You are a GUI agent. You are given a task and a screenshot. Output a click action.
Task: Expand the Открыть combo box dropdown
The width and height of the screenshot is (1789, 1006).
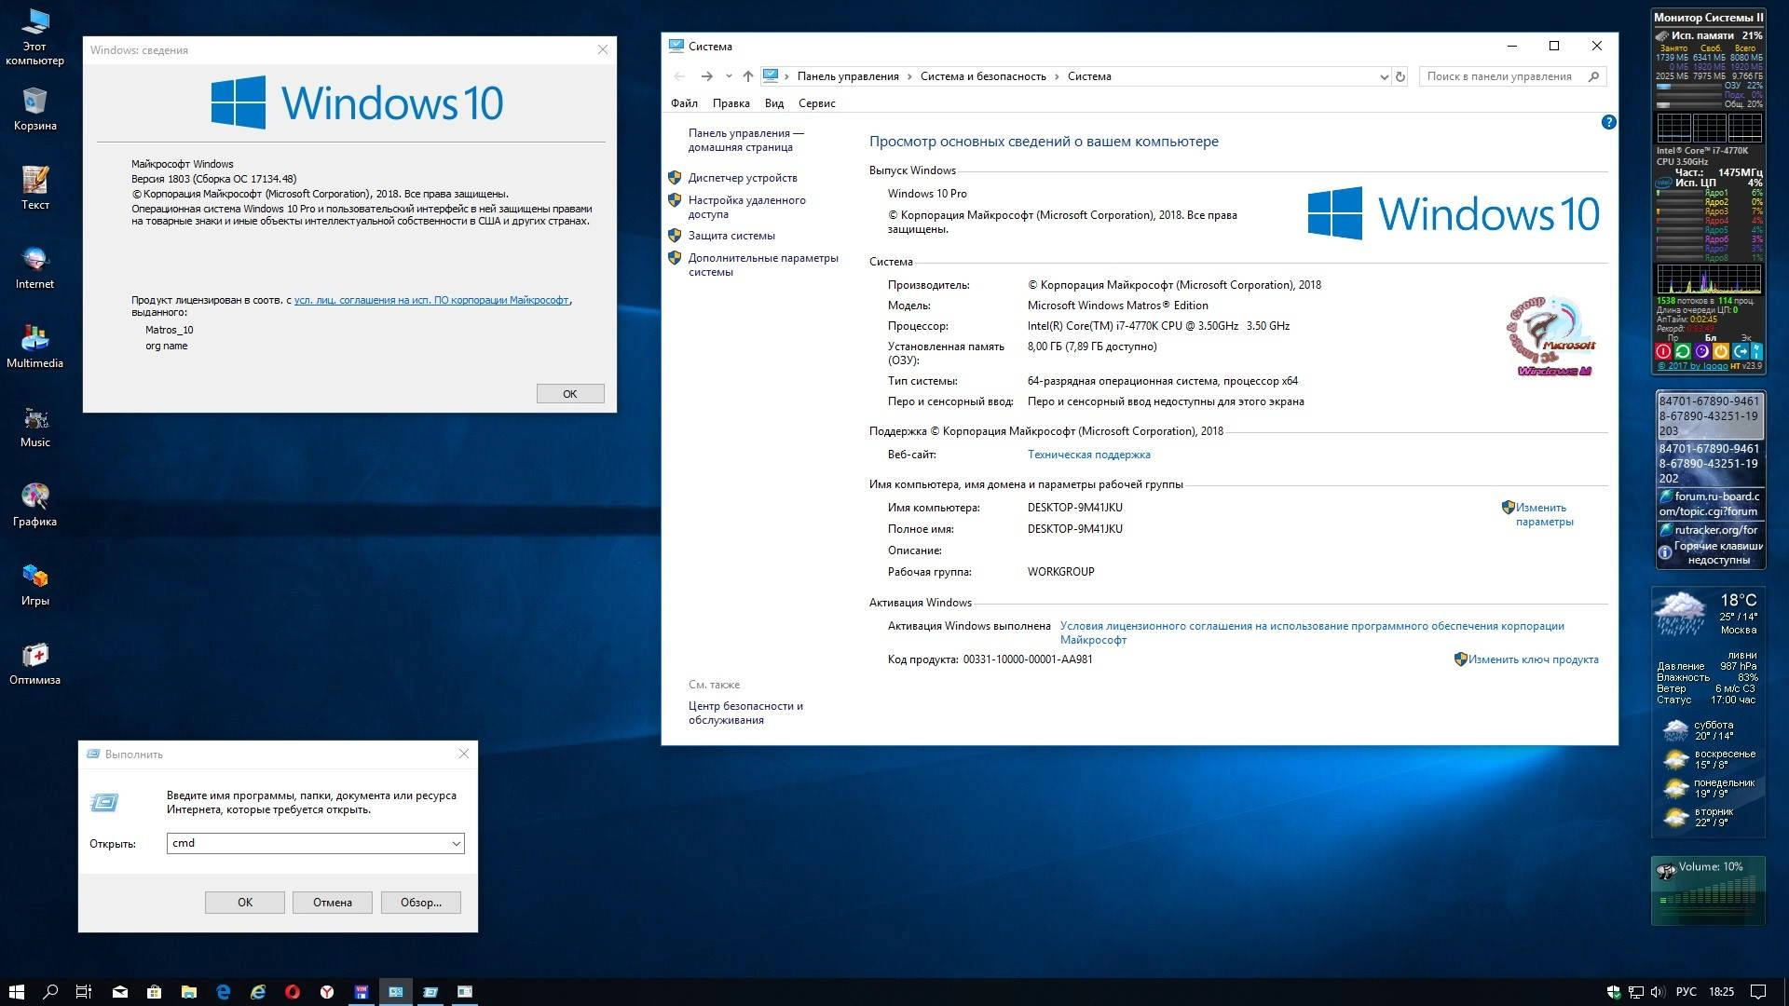point(456,843)
